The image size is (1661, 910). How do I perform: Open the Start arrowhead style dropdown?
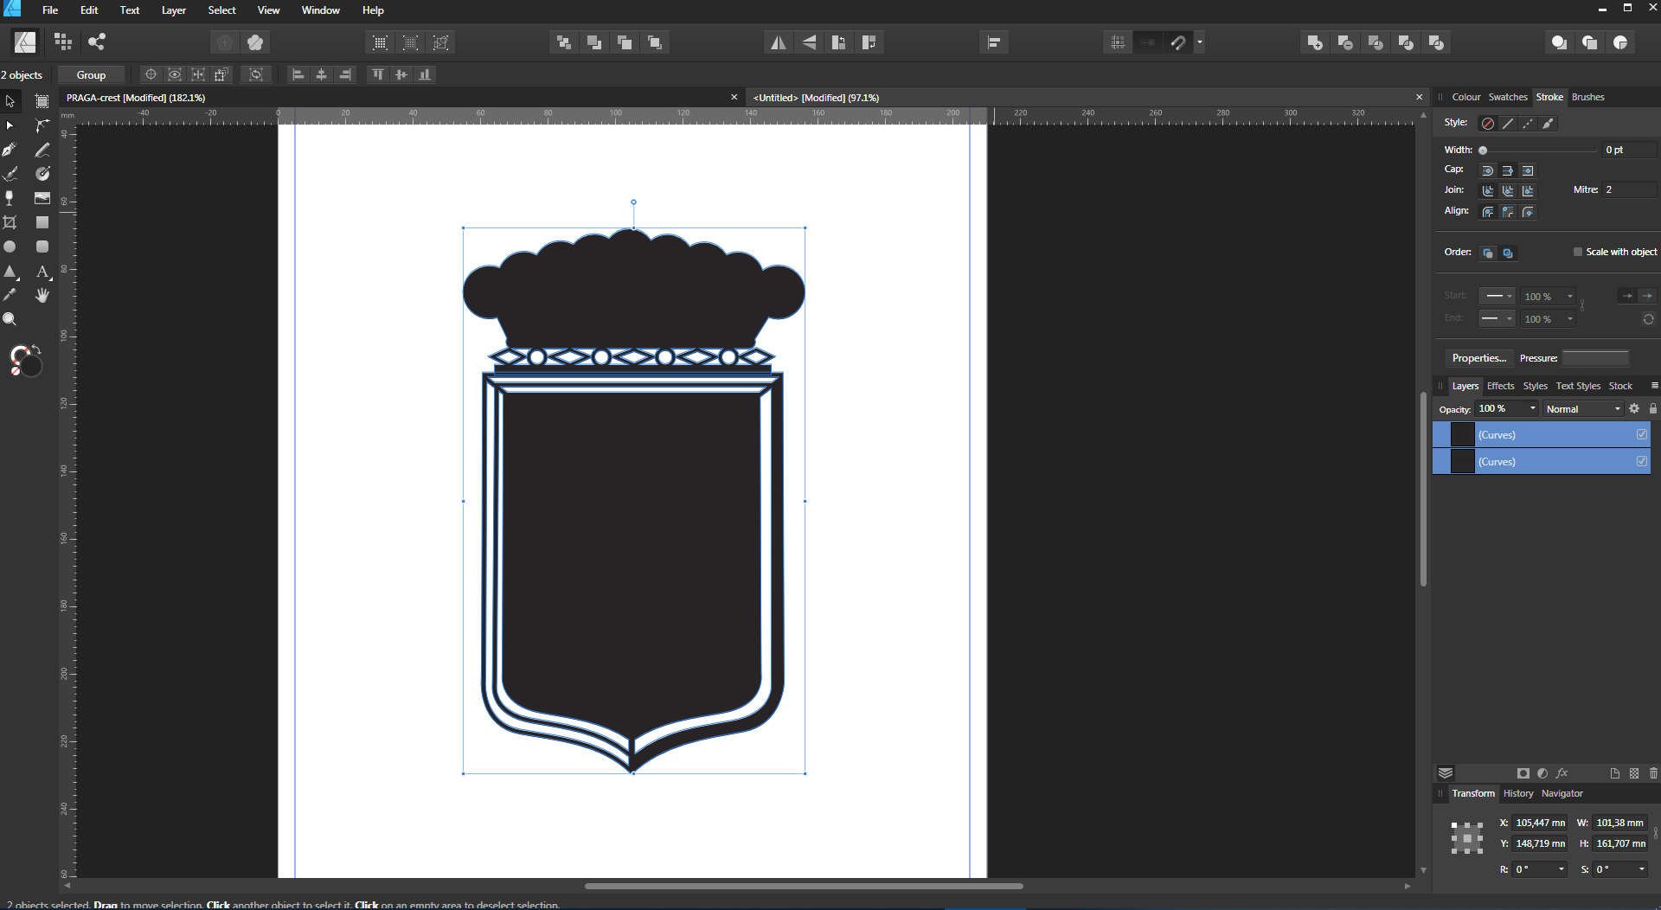click(1497, 297)
